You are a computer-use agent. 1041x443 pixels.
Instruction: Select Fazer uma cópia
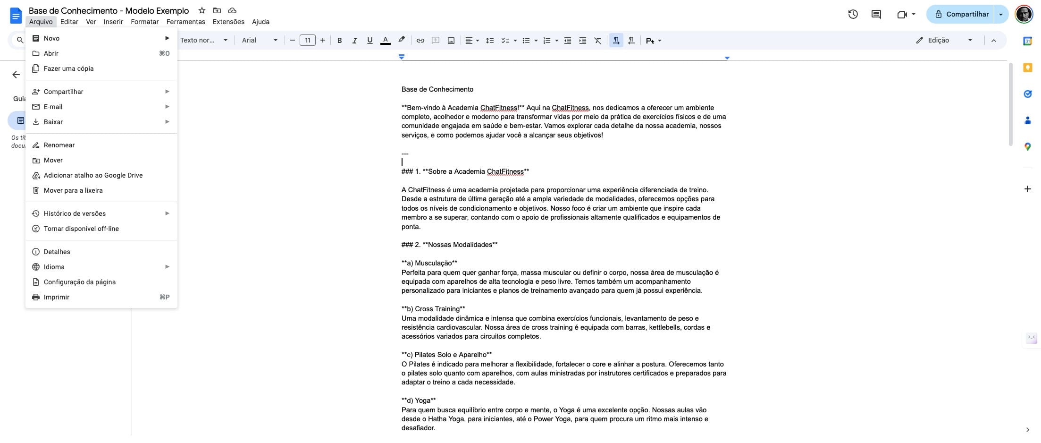[x=101, y=68]
